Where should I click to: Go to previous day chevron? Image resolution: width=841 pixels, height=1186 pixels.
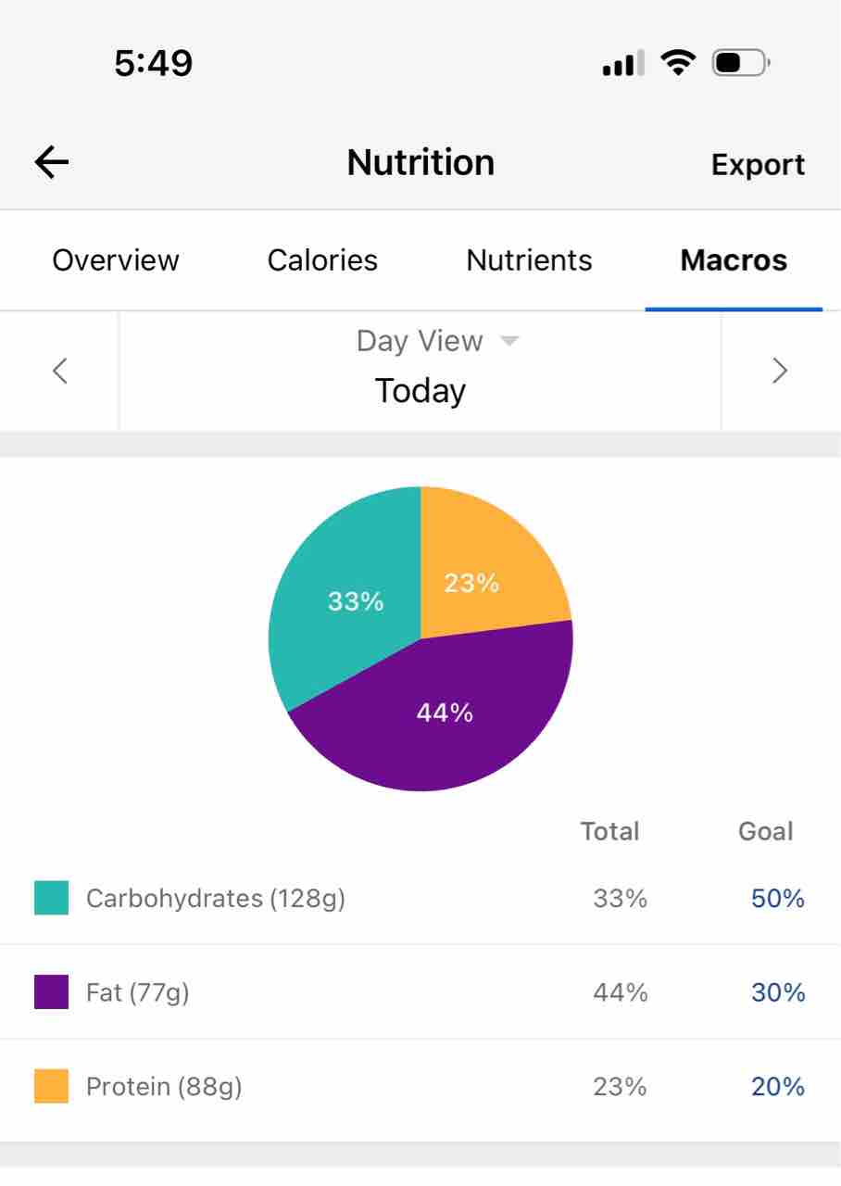[60, 371]
